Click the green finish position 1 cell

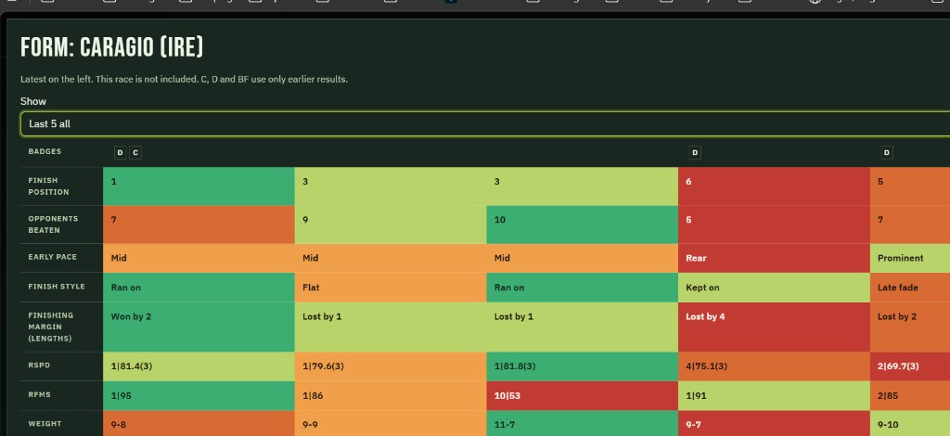point(199,186)
